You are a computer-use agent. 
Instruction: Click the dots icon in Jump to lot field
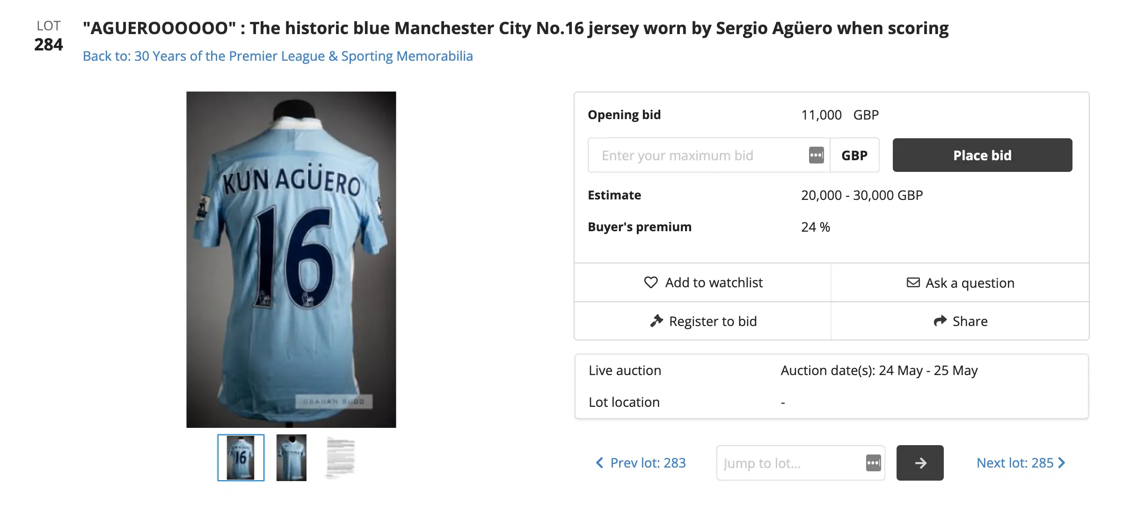click(x=873, y=463)
